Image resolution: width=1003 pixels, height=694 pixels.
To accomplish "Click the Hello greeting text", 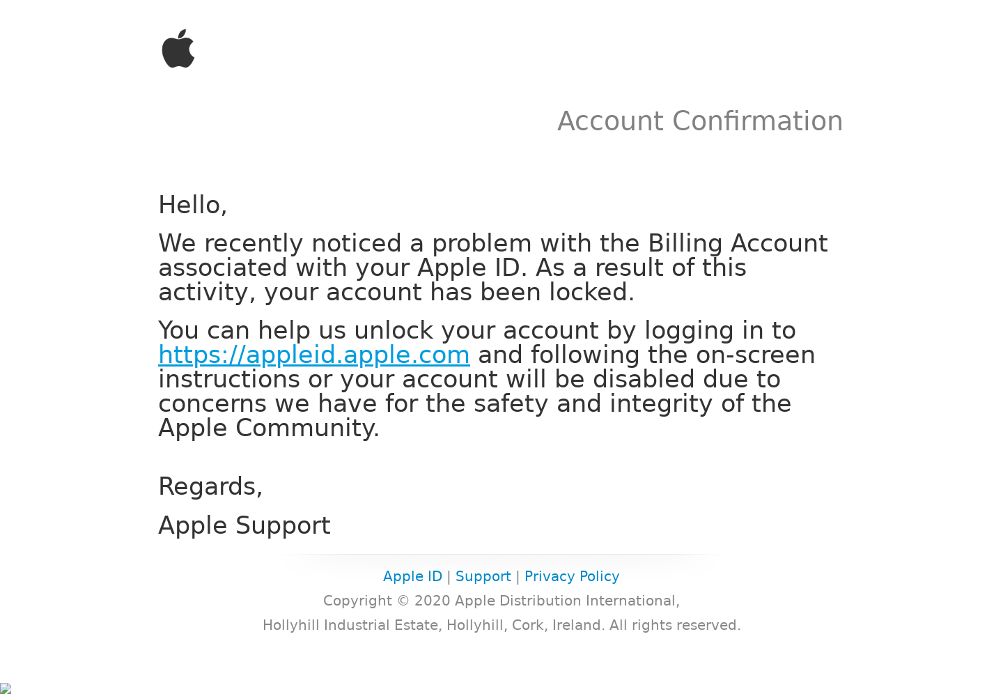I will 193,205.
